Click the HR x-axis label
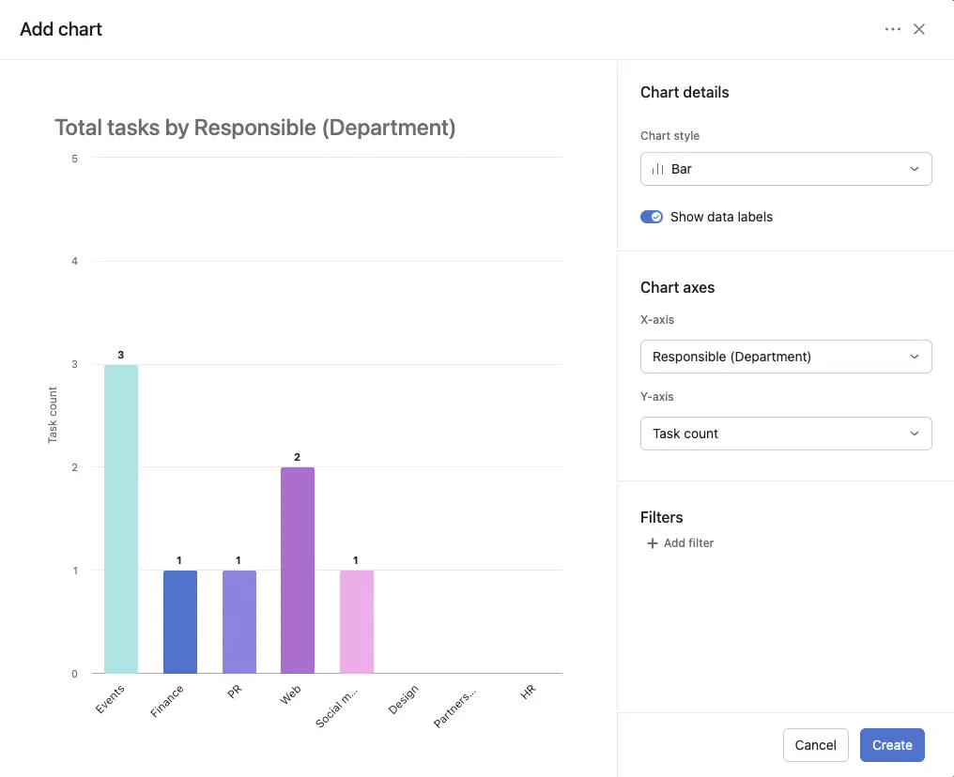 528,692
